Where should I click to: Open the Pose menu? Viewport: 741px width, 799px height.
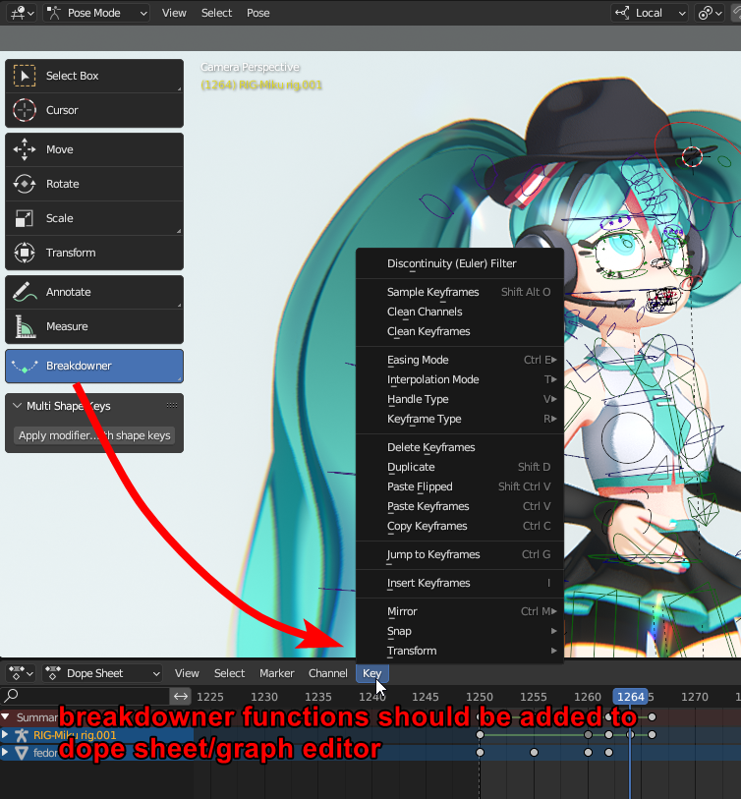[258, 13]
